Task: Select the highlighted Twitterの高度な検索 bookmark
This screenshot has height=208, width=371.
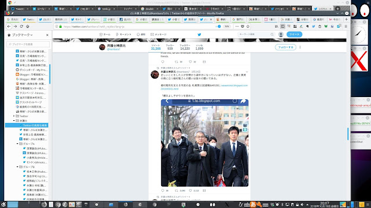Action: (27, 125)
